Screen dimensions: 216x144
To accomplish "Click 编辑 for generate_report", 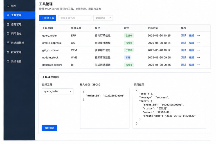I will pos(192,65).
